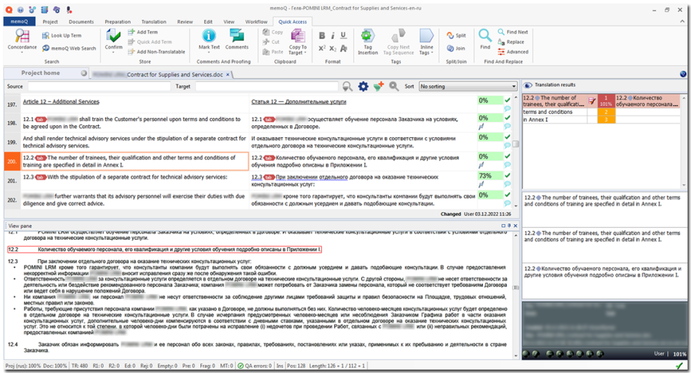Toggle the Ins insert mode indicator
The height and width of the screenshot is (373, 691).
pos(279,366)
